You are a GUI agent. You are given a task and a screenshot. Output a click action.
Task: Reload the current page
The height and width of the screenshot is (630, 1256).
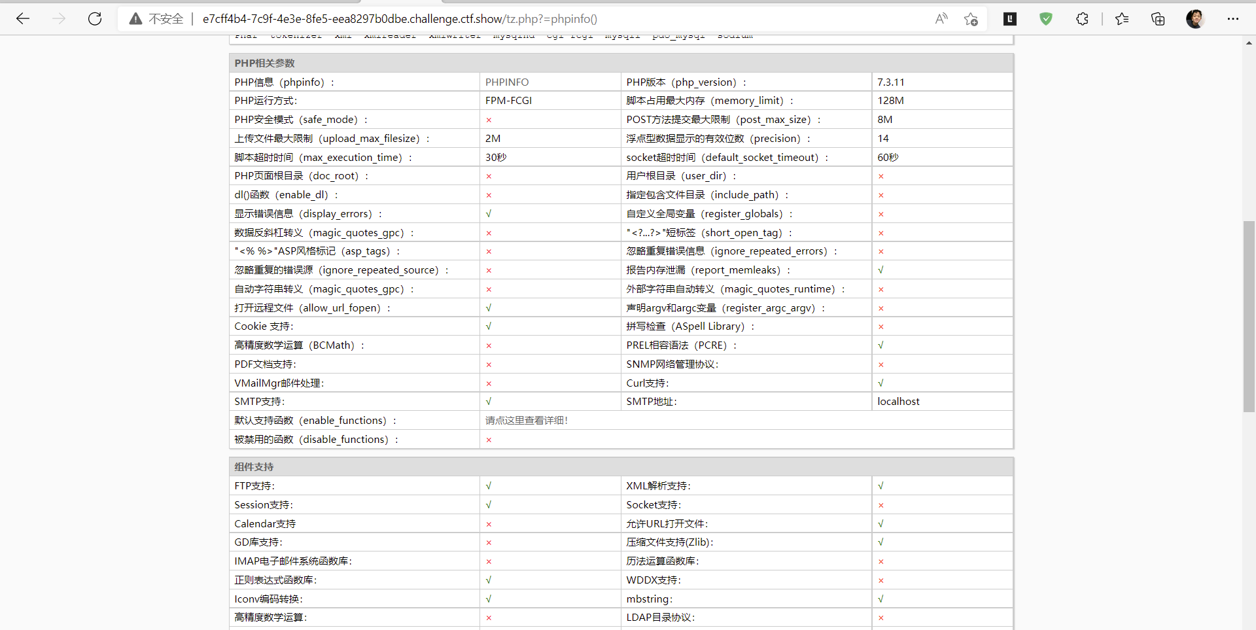point(95,19)
